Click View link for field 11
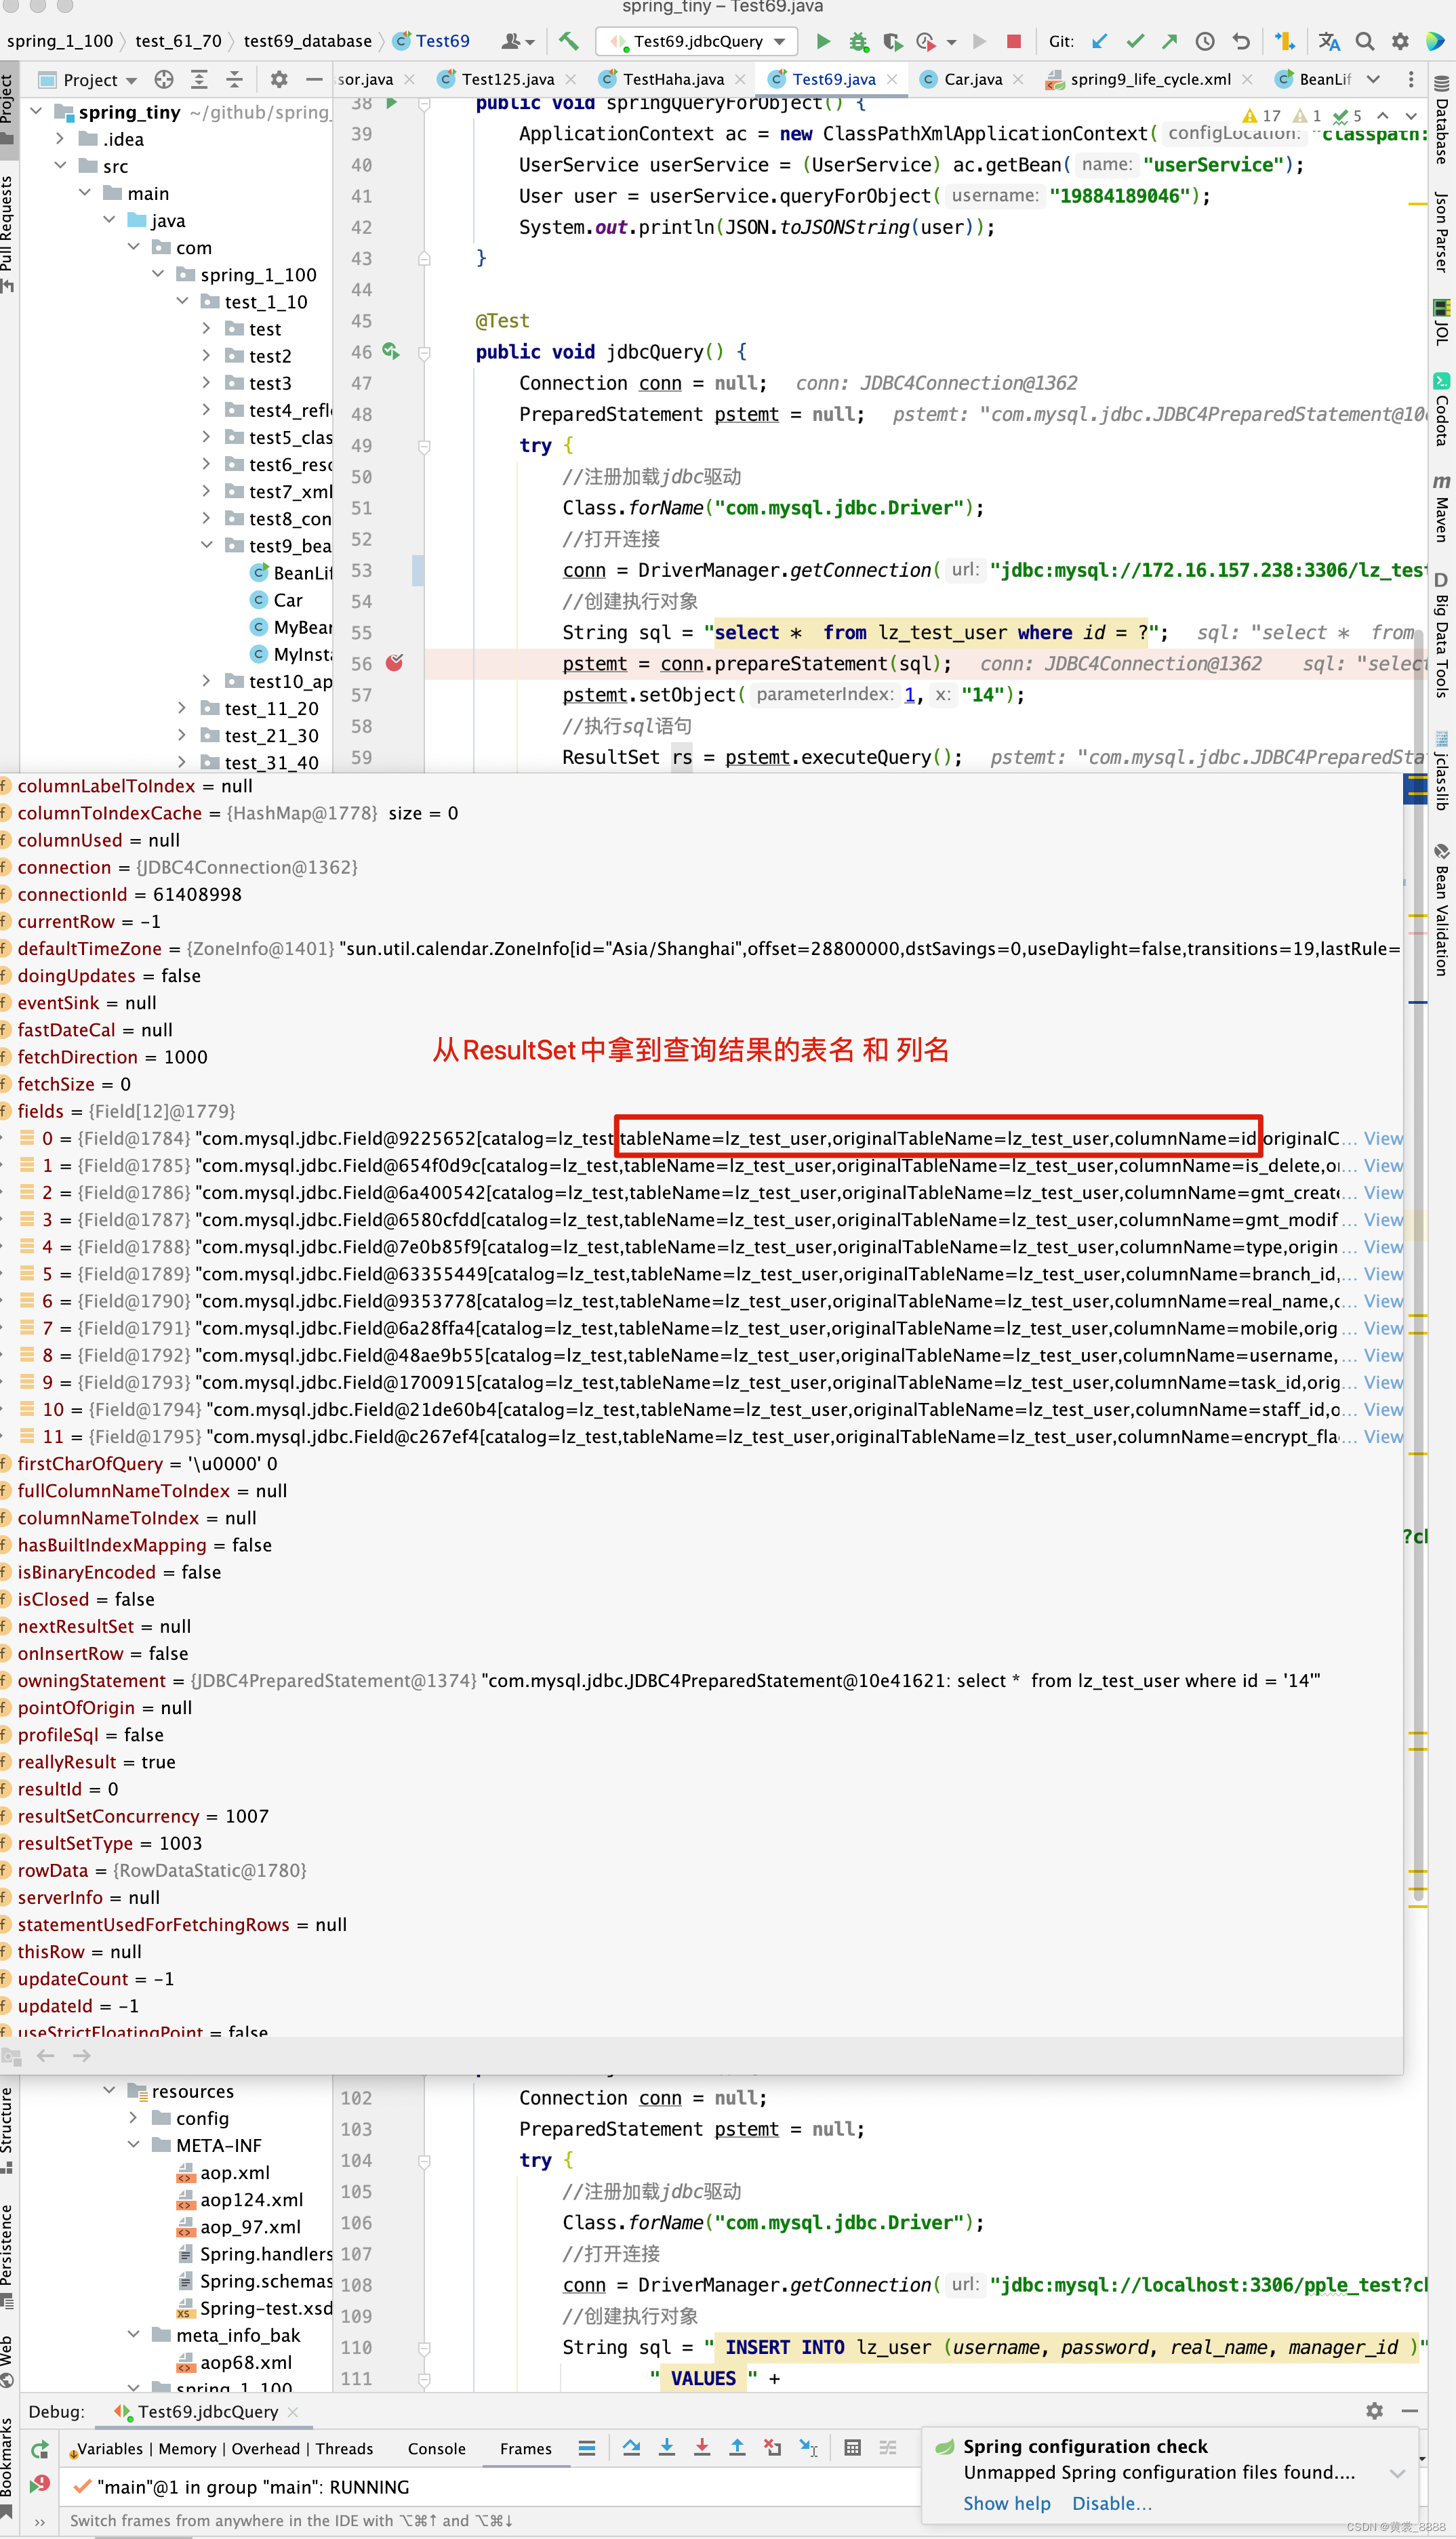The height and width of the screenshot is (2539, 1456). [x=1383, y=1436]
